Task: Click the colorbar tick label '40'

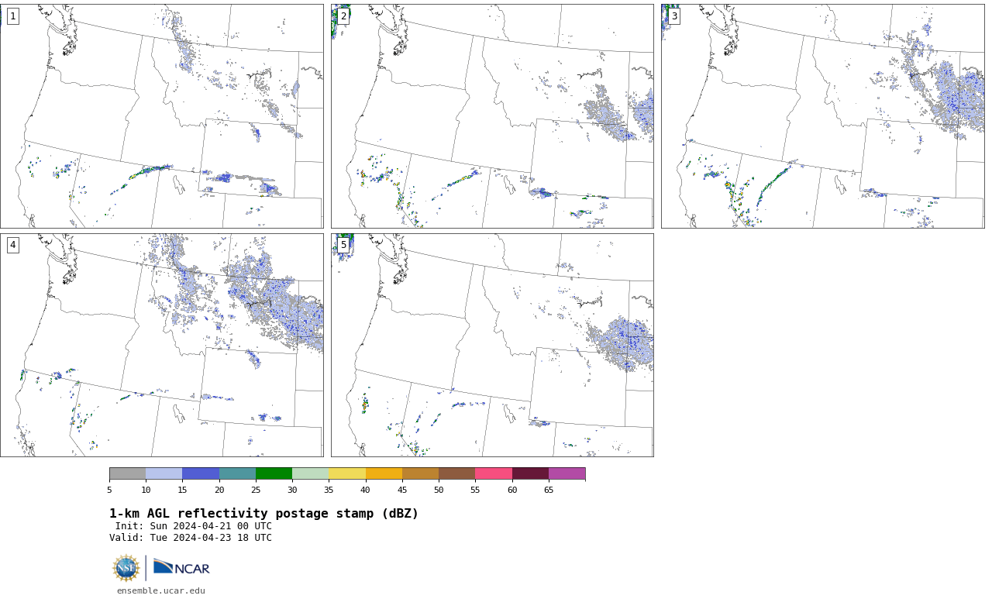Action: [x=366, y=490]
